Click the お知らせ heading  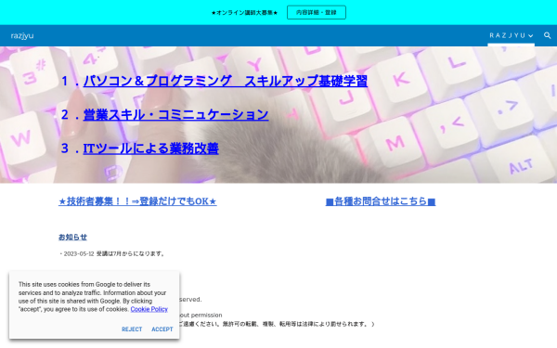(x=72, y=237)
